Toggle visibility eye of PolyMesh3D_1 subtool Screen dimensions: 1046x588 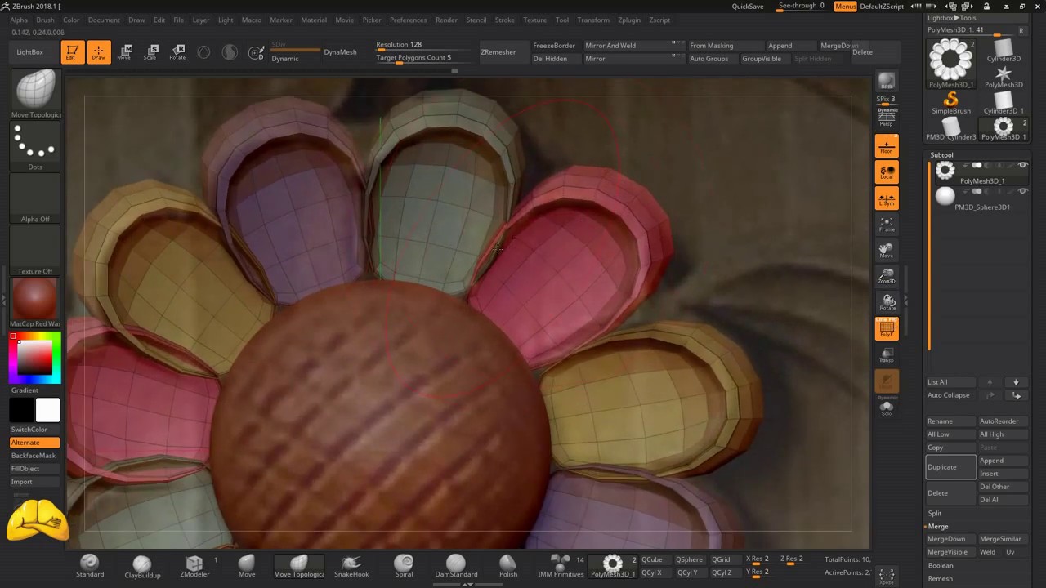coord(1022,166)
